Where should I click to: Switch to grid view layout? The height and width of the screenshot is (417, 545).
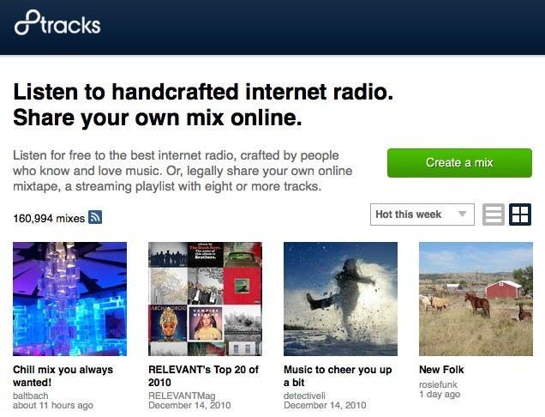(520, 215)
